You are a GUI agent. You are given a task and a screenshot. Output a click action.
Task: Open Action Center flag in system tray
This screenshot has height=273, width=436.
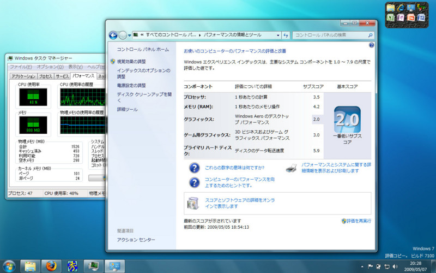370,266
